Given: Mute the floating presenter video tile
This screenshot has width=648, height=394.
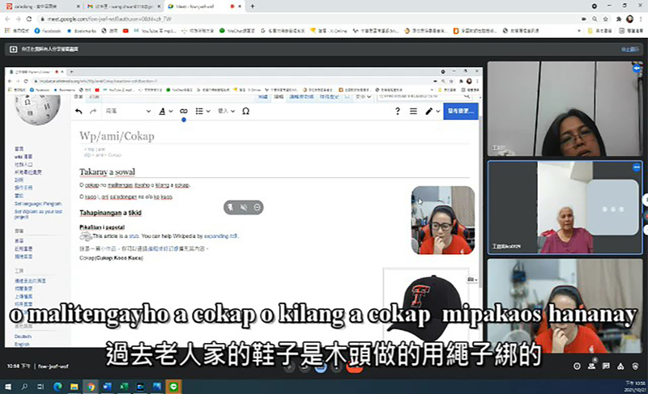Looking at the screenshot, I should (x=244, y=207).
